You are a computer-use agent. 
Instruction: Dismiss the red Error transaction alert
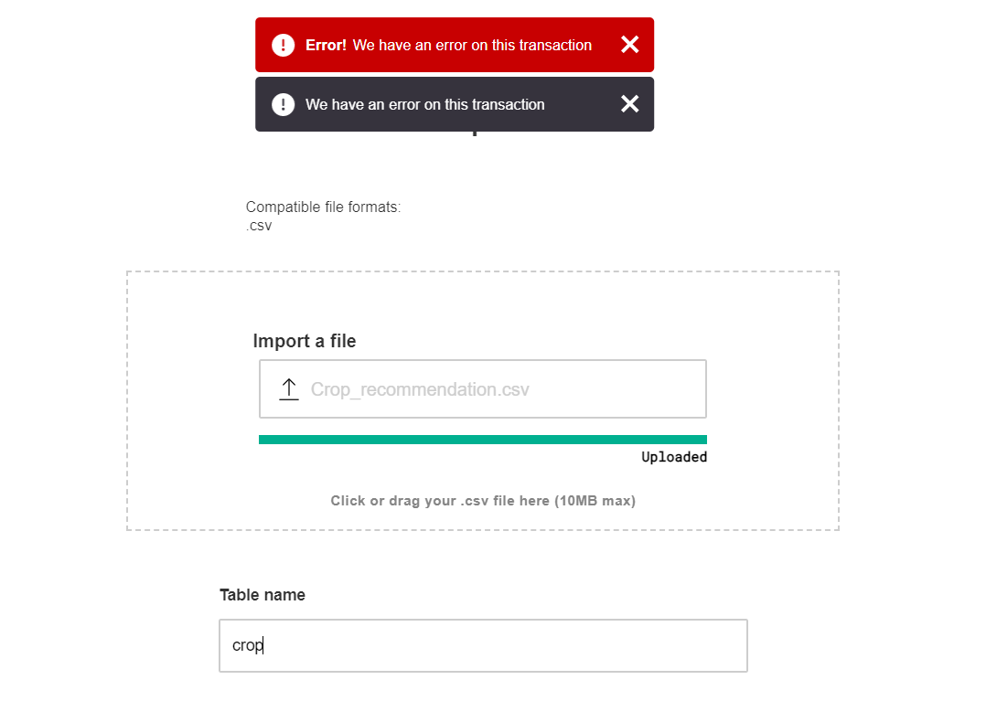pyautogui.click(x=629, y=44)
